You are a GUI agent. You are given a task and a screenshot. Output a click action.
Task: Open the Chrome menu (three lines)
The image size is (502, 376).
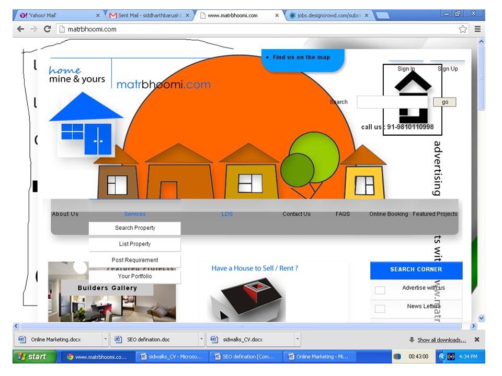pos(477,29)
